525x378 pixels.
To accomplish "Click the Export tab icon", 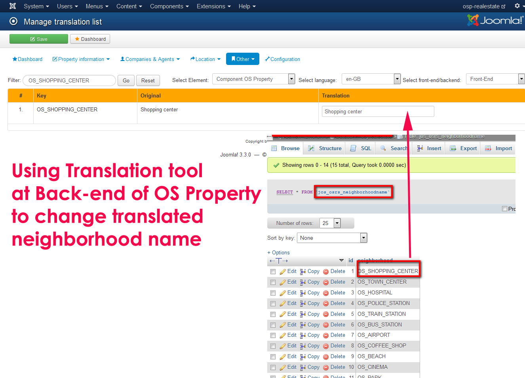I will [453, 148].
